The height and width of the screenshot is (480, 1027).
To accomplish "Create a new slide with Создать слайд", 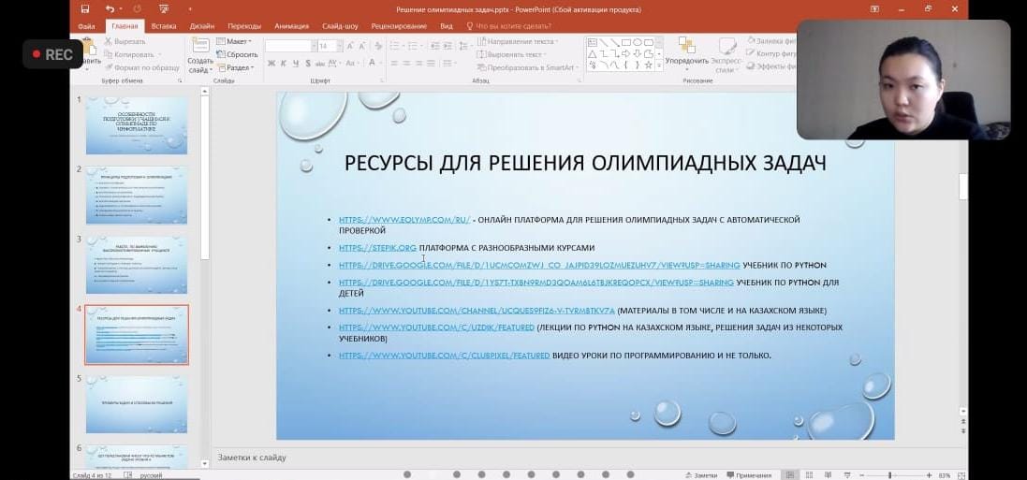I will [x=200, y=55].
